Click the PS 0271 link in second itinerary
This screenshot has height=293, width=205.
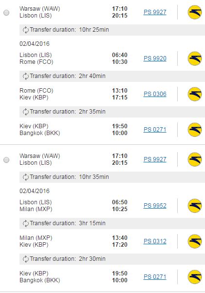click(155, 277)
